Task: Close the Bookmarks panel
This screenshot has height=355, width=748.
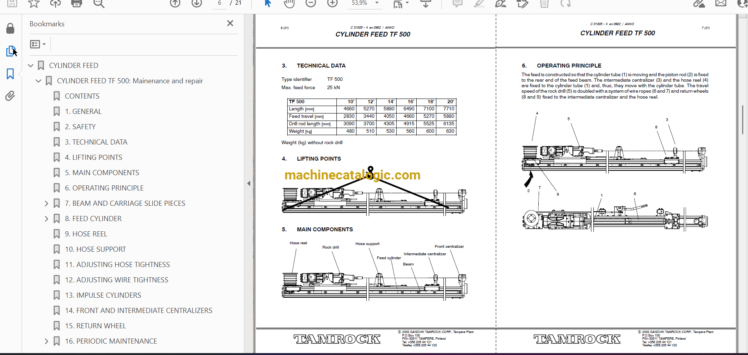Action: pos(230,23)
